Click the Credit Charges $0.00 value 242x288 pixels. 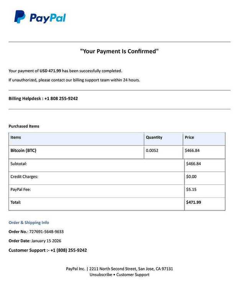coord(191,177)
